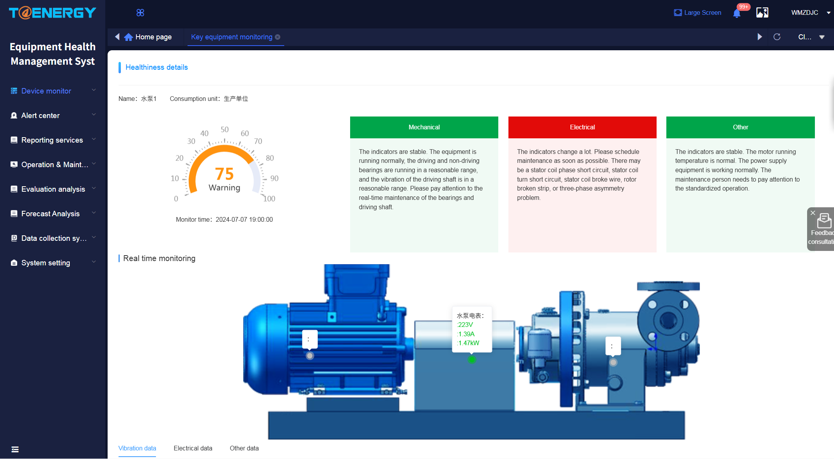834x459 pixels.
Task: Open the WMZDJC user dropdown
Action: click(x=811, y=13)
